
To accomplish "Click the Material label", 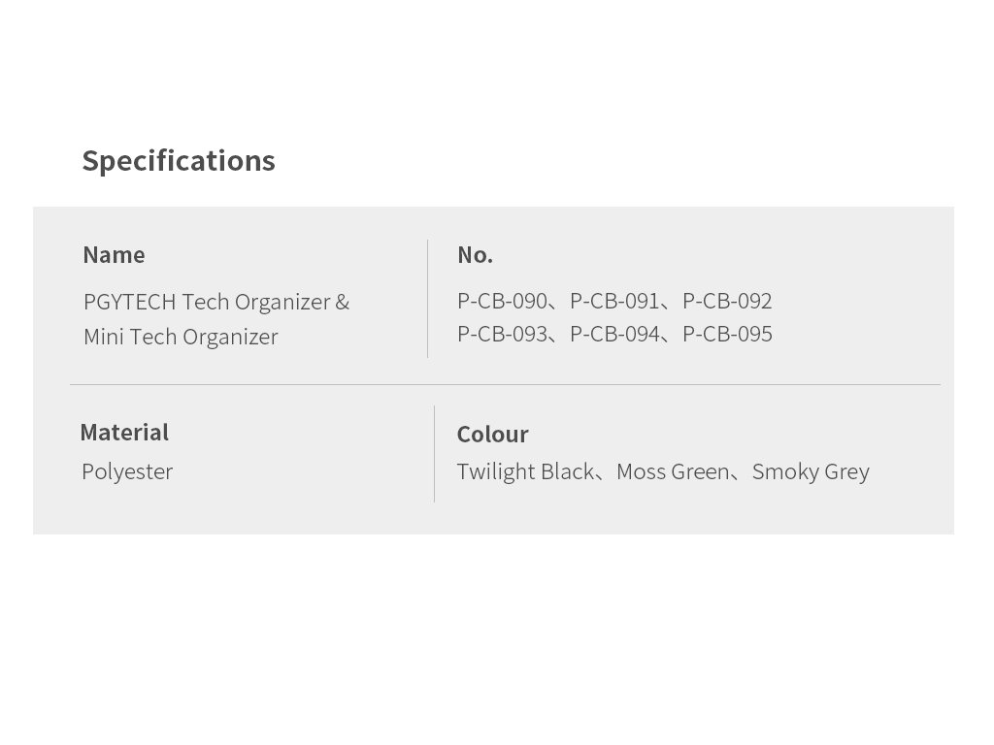I will [124, 433].
